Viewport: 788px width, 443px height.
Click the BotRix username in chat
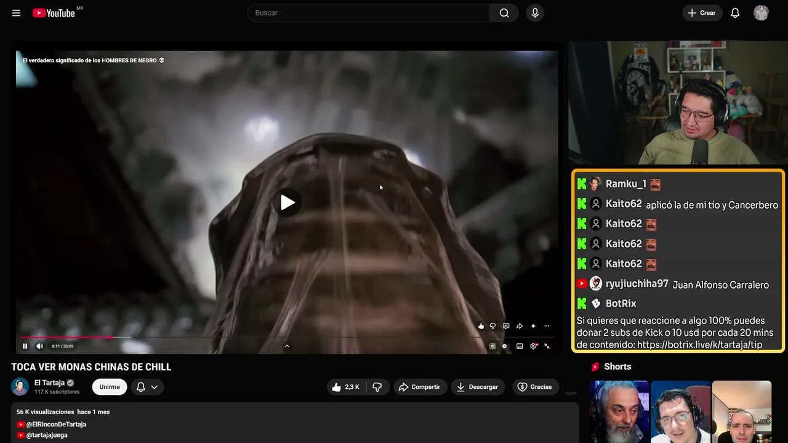621,303
